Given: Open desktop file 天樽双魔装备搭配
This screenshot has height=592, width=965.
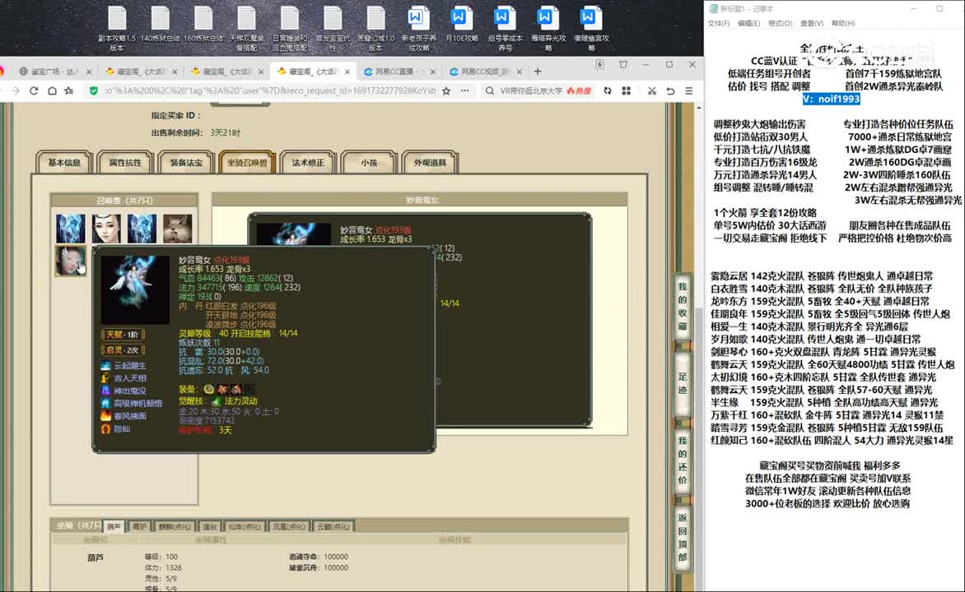Looking at the screenshot, I should (x=246, y=29).
